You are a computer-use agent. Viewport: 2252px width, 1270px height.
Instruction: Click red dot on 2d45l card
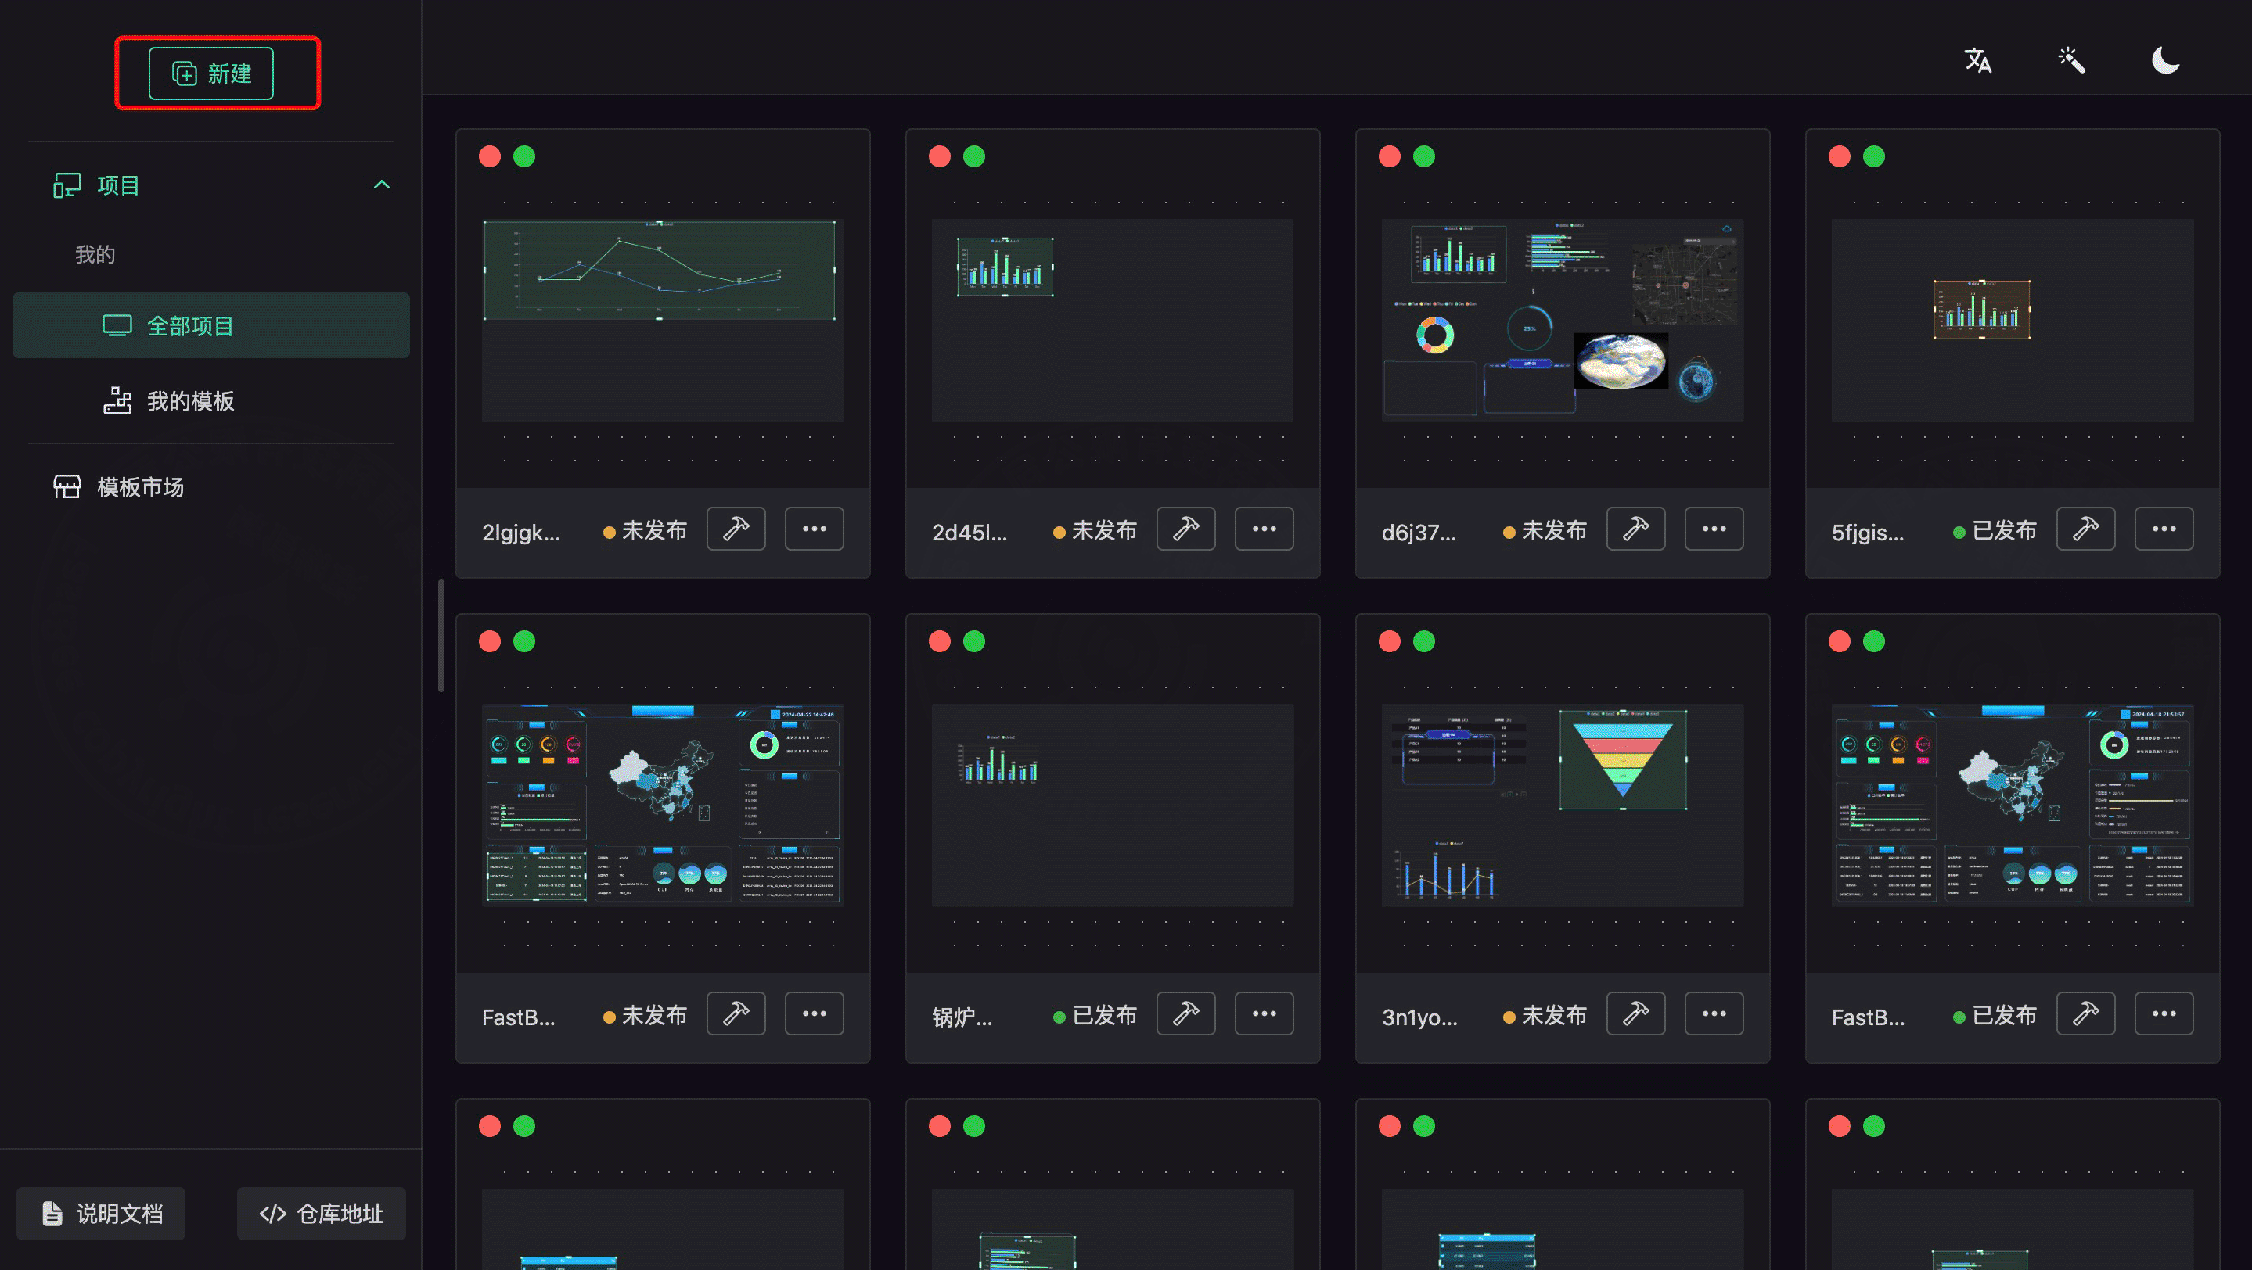[940, 156]
